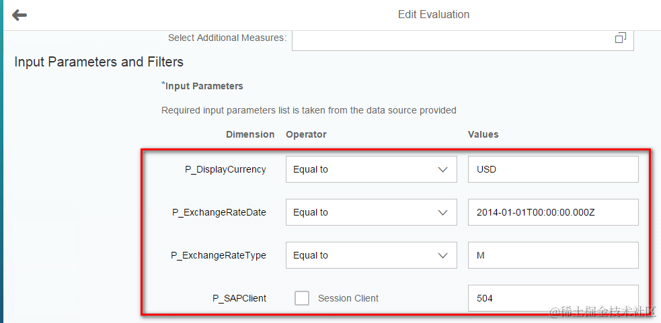Click the back arrow icon
The height and width of the screenshot is (323, 661).
click(x=20, y=15)
